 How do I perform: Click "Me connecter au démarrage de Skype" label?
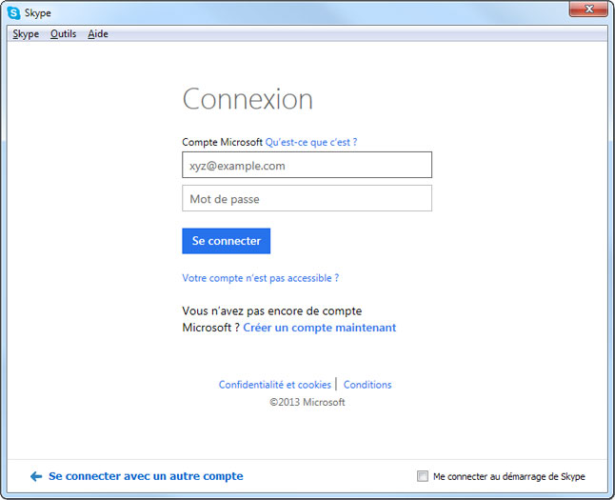point(508,476)
